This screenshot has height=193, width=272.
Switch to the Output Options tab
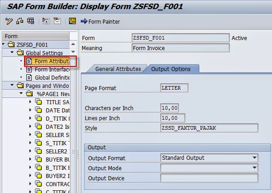(171, 69)
